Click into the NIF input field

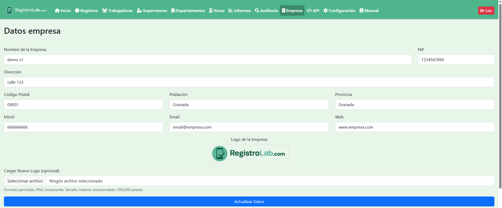click(x=456, y=60)
